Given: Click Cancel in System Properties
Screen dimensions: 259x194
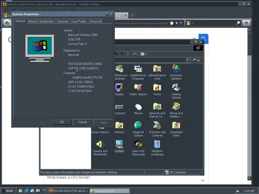Looking at the screenshot, I should (x=83, y=122).
